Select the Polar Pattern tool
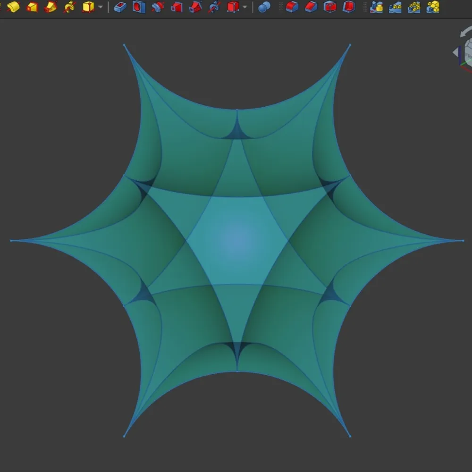 pos(414,7)
